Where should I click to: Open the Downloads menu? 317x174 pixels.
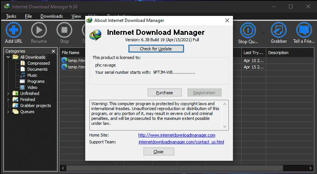(52, 16)
